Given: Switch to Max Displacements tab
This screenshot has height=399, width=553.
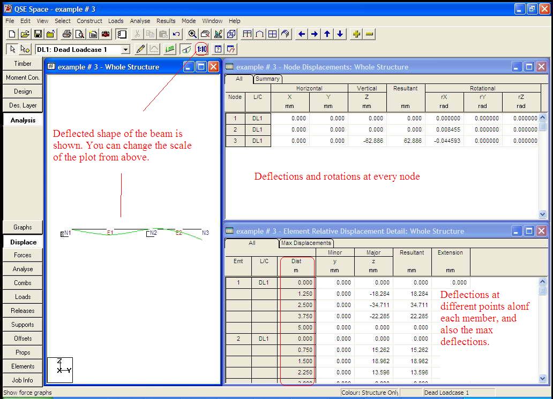Looking at the screenshot, I should pyautogui.click(x=306, y=243).
